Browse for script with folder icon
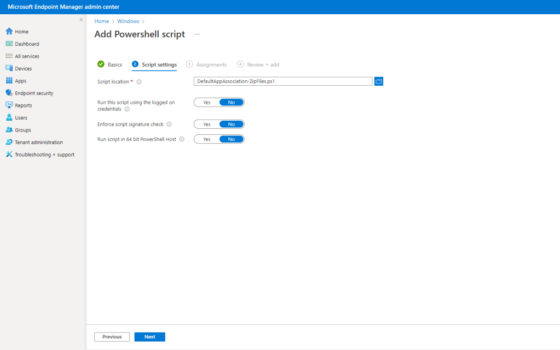Image resolution: width=560 pixels, height=350 pixels. (x=379, y=81)
